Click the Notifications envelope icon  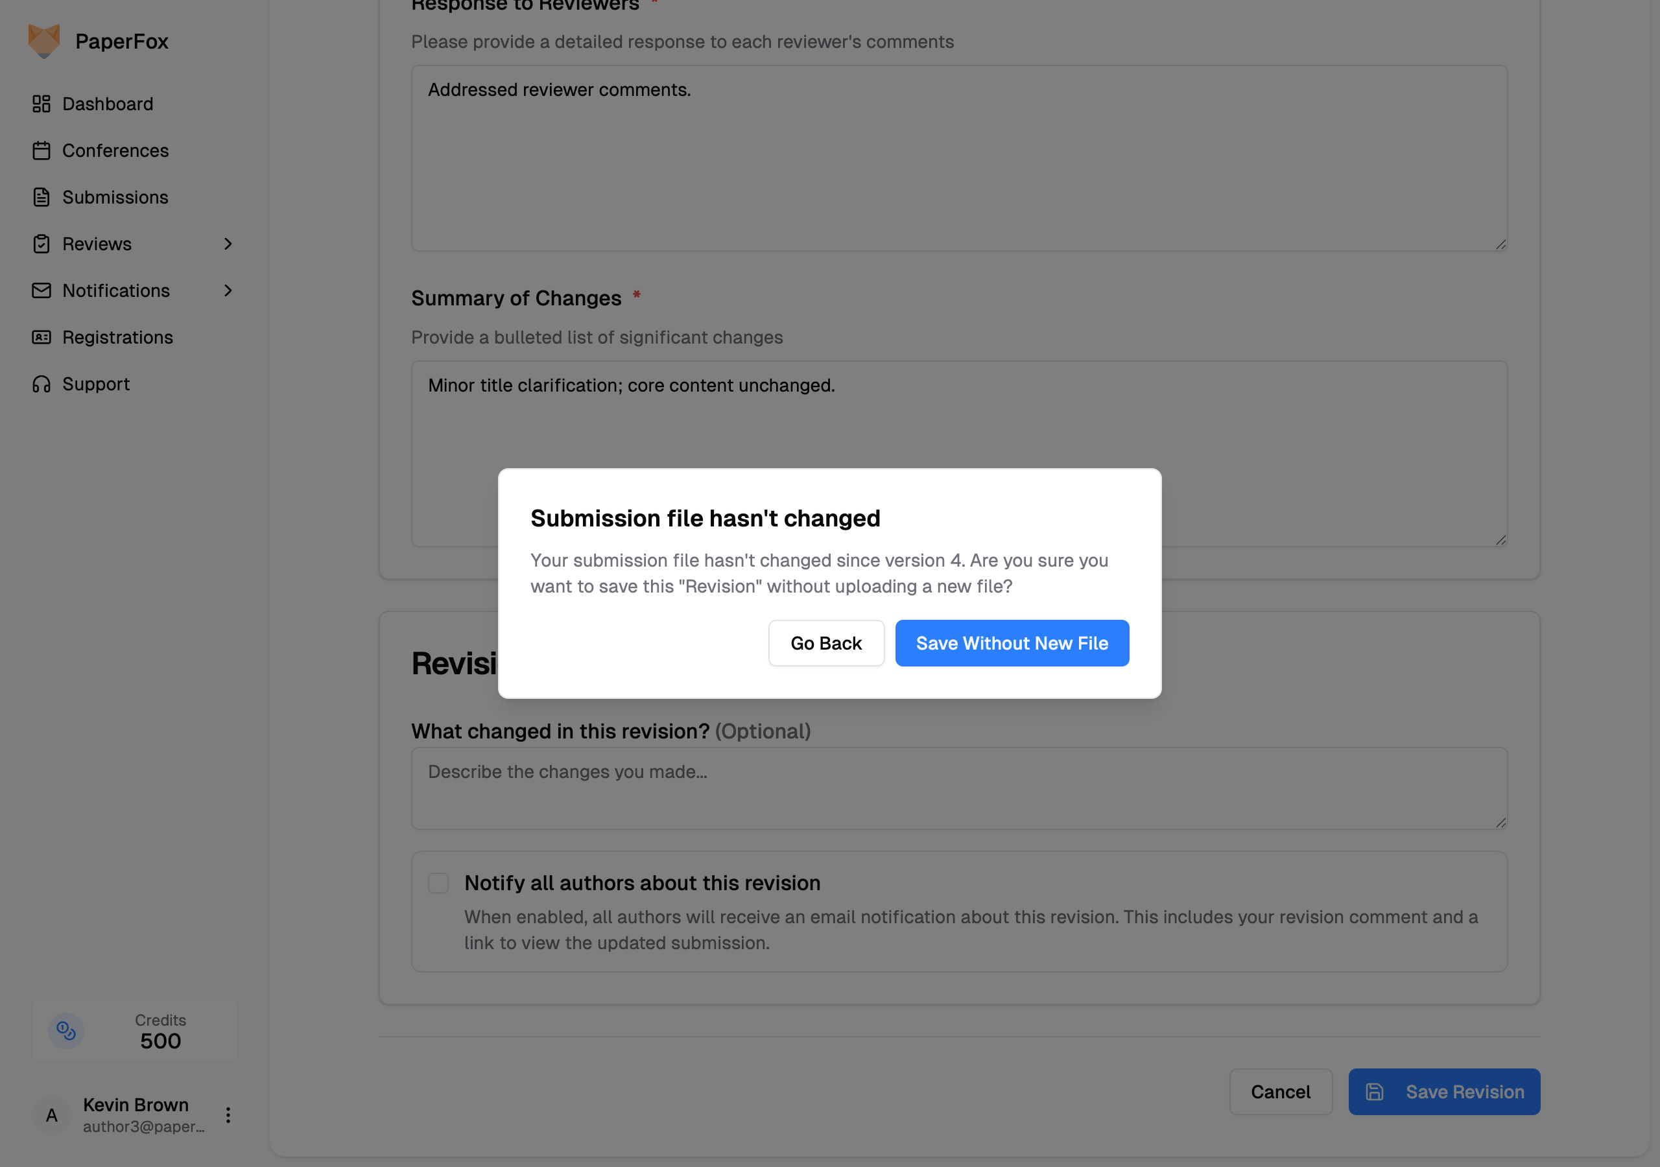click(x=41, y=290)
